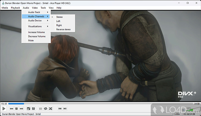Click the playback seek progress bar
Viewport: 201px width, 116px height.
click(x=100, y=103)
